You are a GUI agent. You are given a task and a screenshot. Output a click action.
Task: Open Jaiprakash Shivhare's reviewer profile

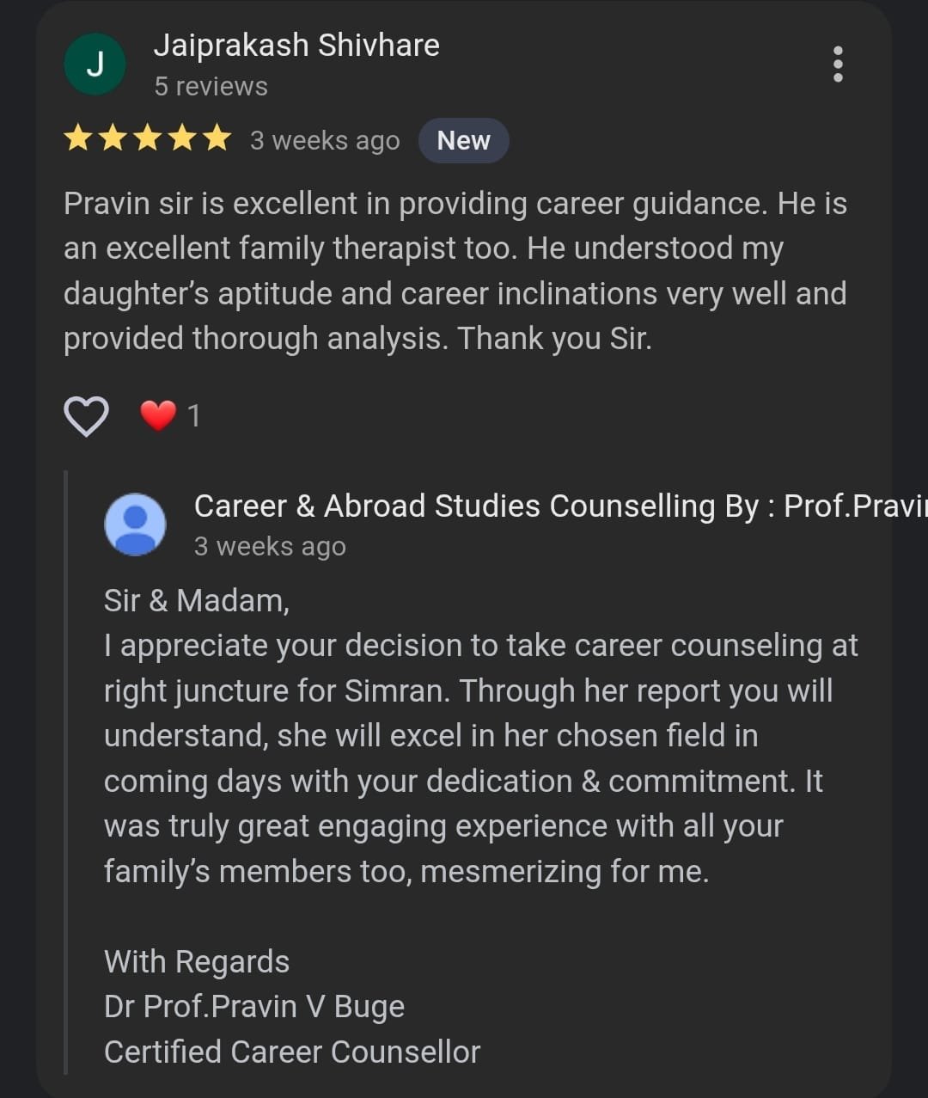tap(296, 46)
